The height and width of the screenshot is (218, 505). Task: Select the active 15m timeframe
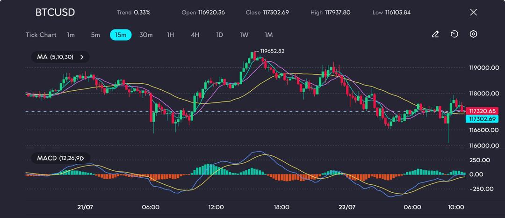tap(121, 35)
